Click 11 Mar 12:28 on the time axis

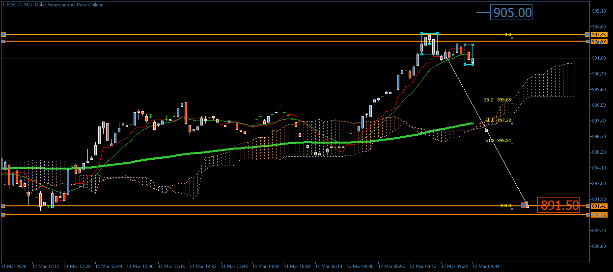tap(77, 267)
